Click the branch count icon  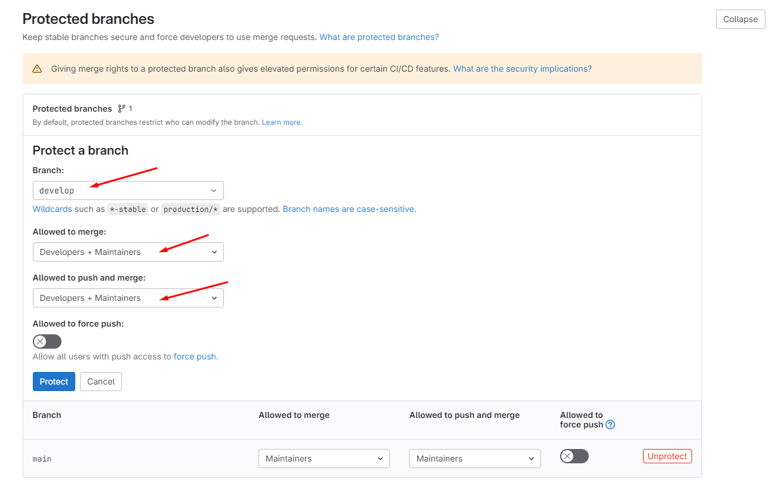pyautogui.click(x=122, y=109)
